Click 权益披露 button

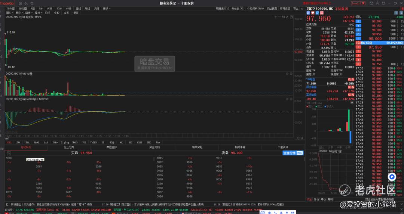[272, 9]
